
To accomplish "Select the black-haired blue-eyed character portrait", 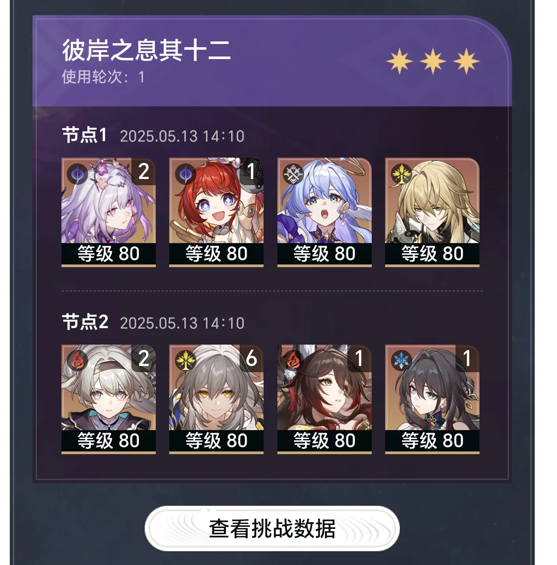I will 432,399.
